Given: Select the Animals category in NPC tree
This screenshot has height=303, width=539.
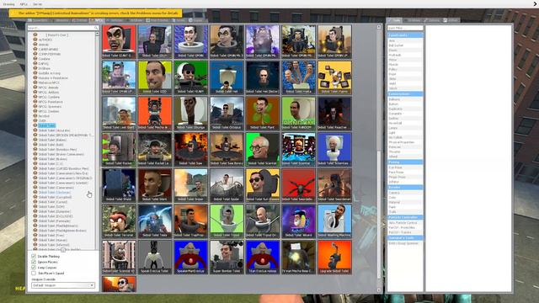Looking at the screenshot, I should [x=44, y=45].
